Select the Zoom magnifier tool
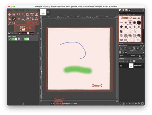This screenshot has height=115, width=152. pyautogui.click(x=14, y=23)
